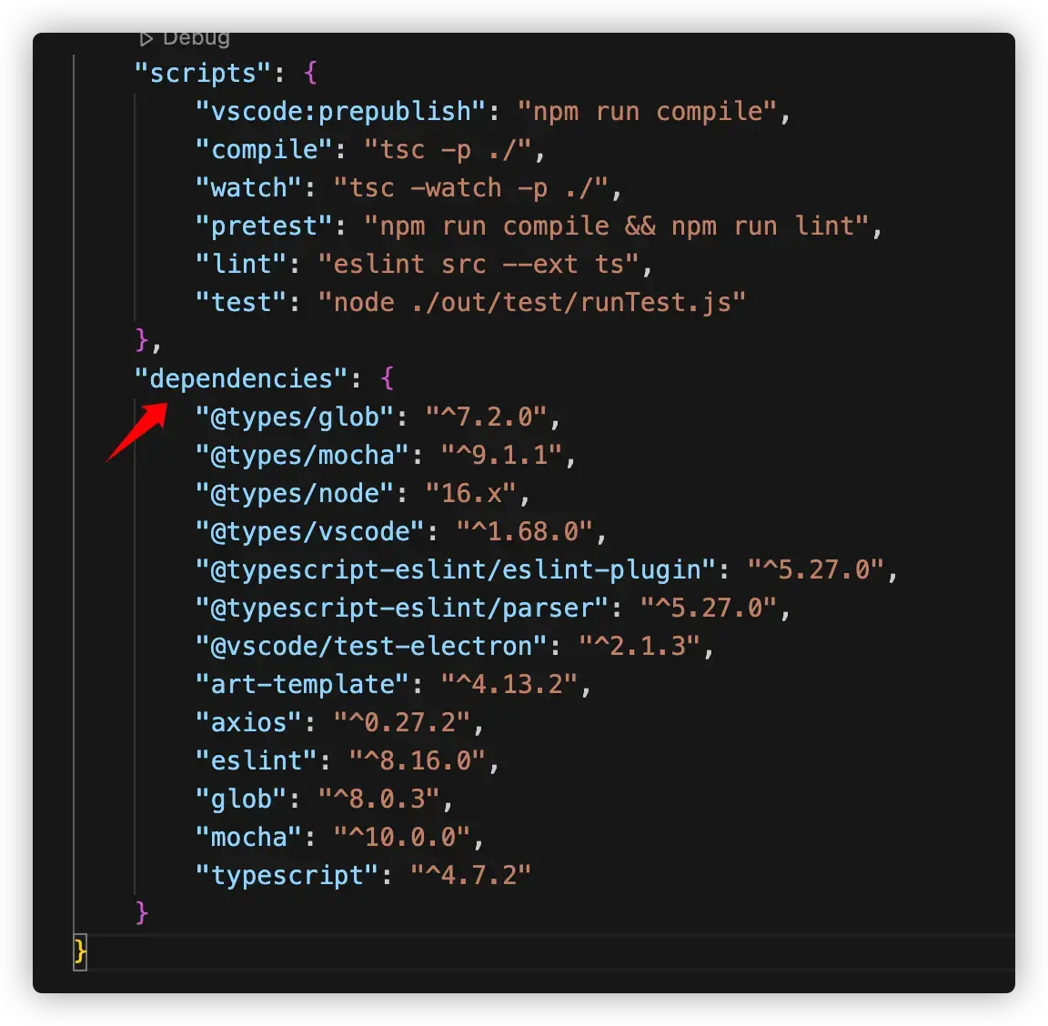Screen dimensions: 1048x1026
Task: Click the "@types/mocha" version "^9.1.1"
Action: pyautogui.click(x=501, y=455)
